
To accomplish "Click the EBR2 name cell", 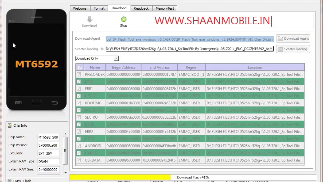I will [95, 131].
